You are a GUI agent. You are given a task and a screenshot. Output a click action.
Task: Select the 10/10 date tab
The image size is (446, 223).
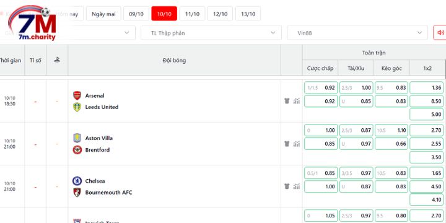pyautogui.click(x=164, y=14)
